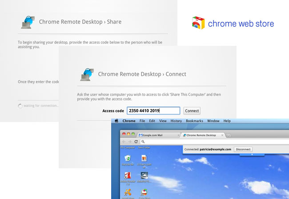The image size is (289, 199).
Task: Click the chrome web store text link
Action: (241, 24)
